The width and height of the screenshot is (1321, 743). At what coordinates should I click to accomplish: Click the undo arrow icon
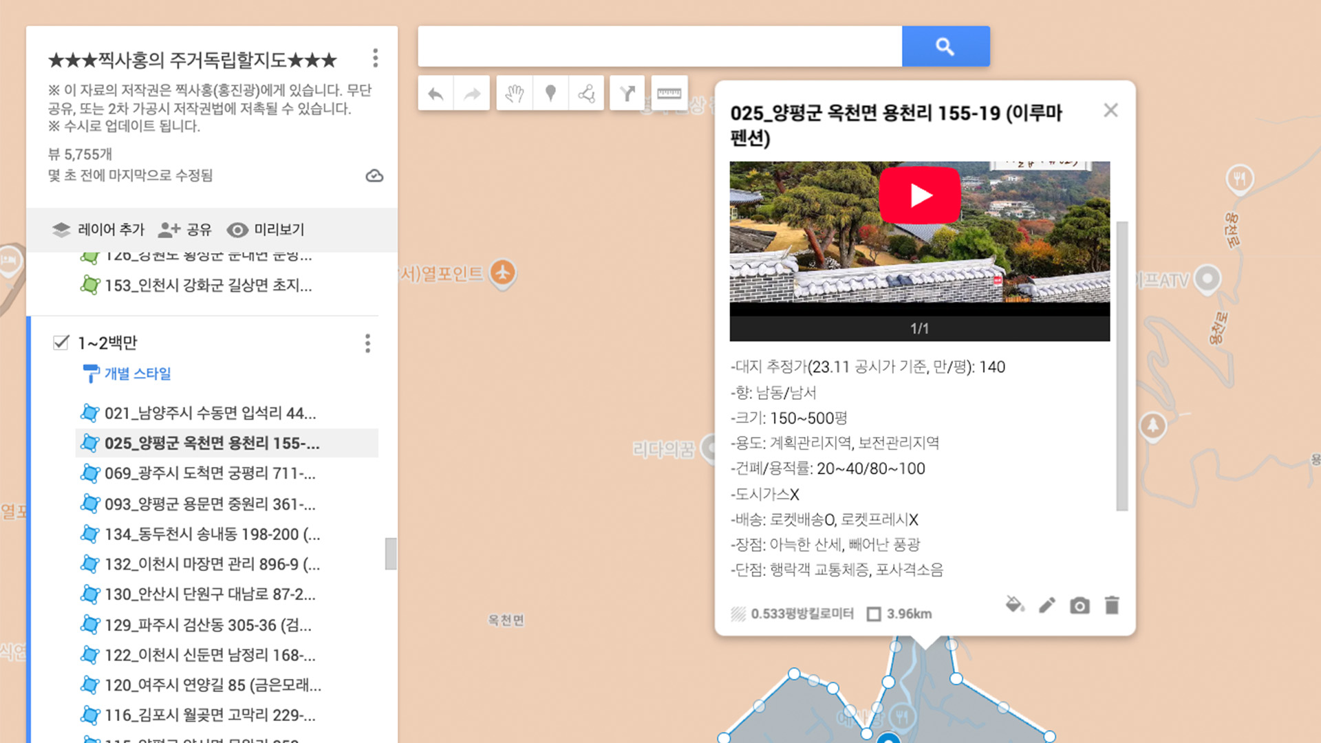point(436,94)
